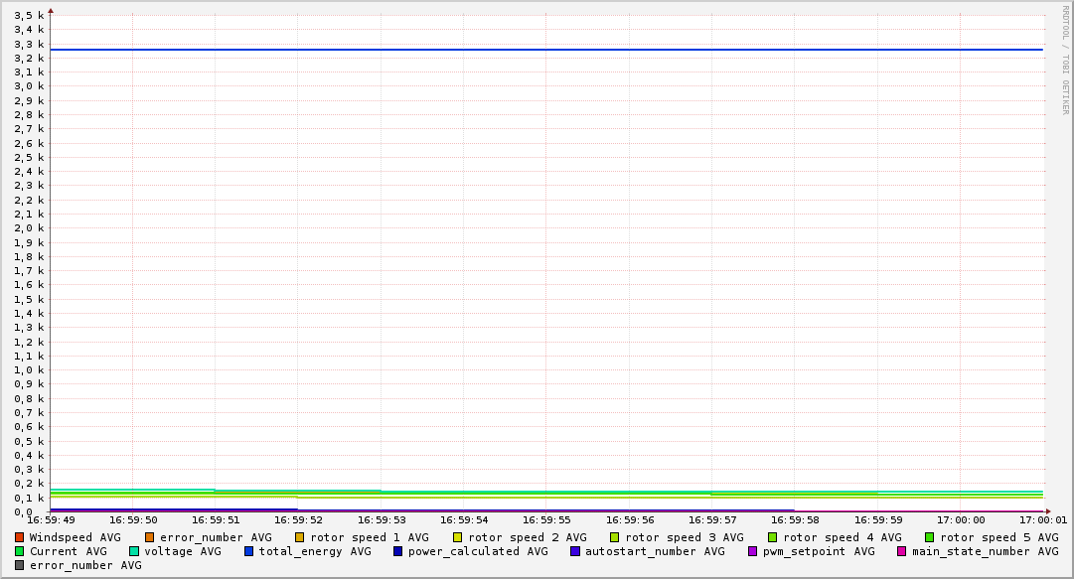Click the gray error_number AVG swatch
This screenshot has width=1074, height=579.
tap(20, 565)
